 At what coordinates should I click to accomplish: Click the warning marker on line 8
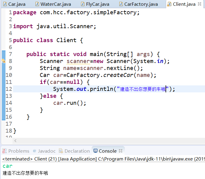click(4, 61)
